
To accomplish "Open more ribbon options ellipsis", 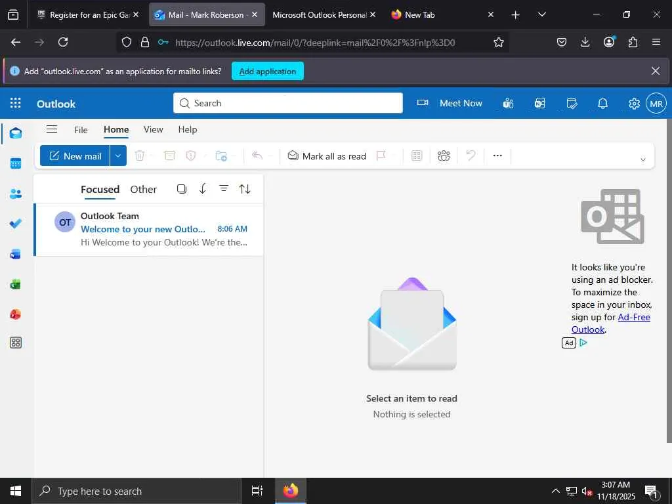I will [497, 156].
